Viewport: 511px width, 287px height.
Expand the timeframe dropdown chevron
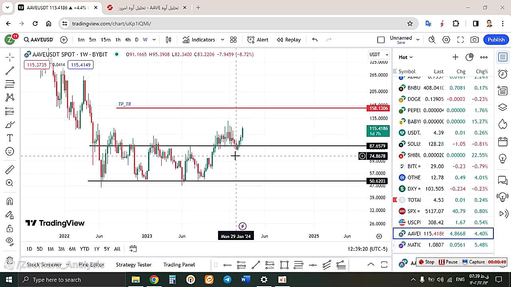[x=154, y=39]
